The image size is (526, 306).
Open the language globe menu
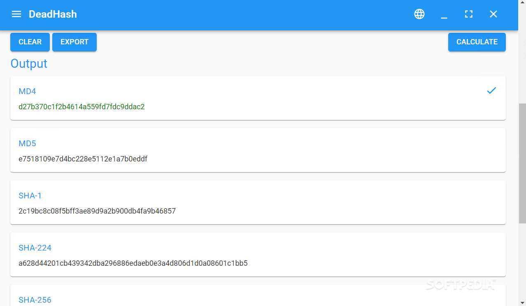point(419,14)
